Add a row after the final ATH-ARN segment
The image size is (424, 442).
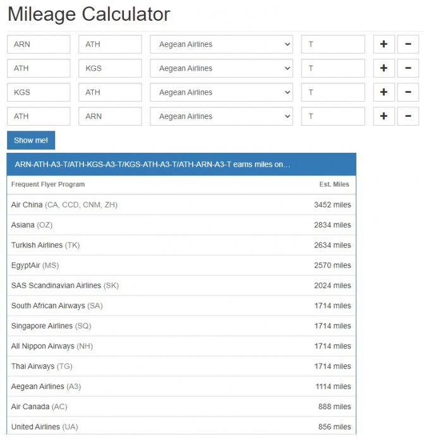384,116
